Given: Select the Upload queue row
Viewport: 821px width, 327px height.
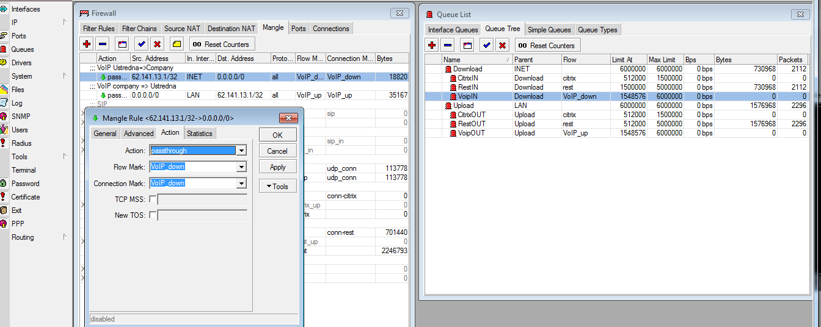Looking at the screenshot, I should pos(616,106).
